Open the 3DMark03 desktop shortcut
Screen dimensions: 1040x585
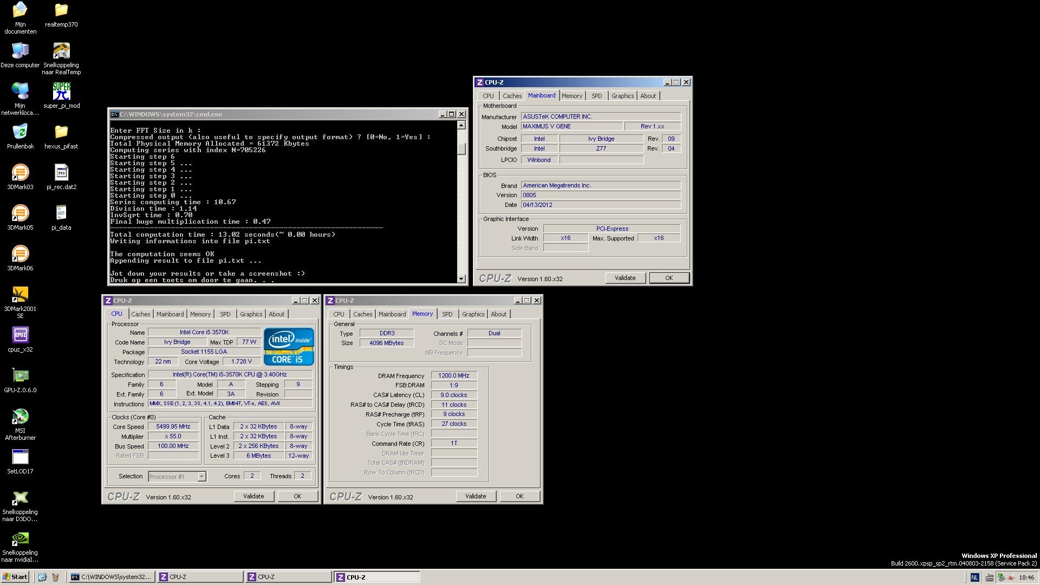point(20,173)
